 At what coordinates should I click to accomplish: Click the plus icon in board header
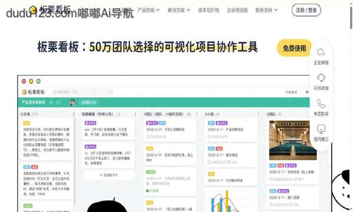(x=307, y=92)
